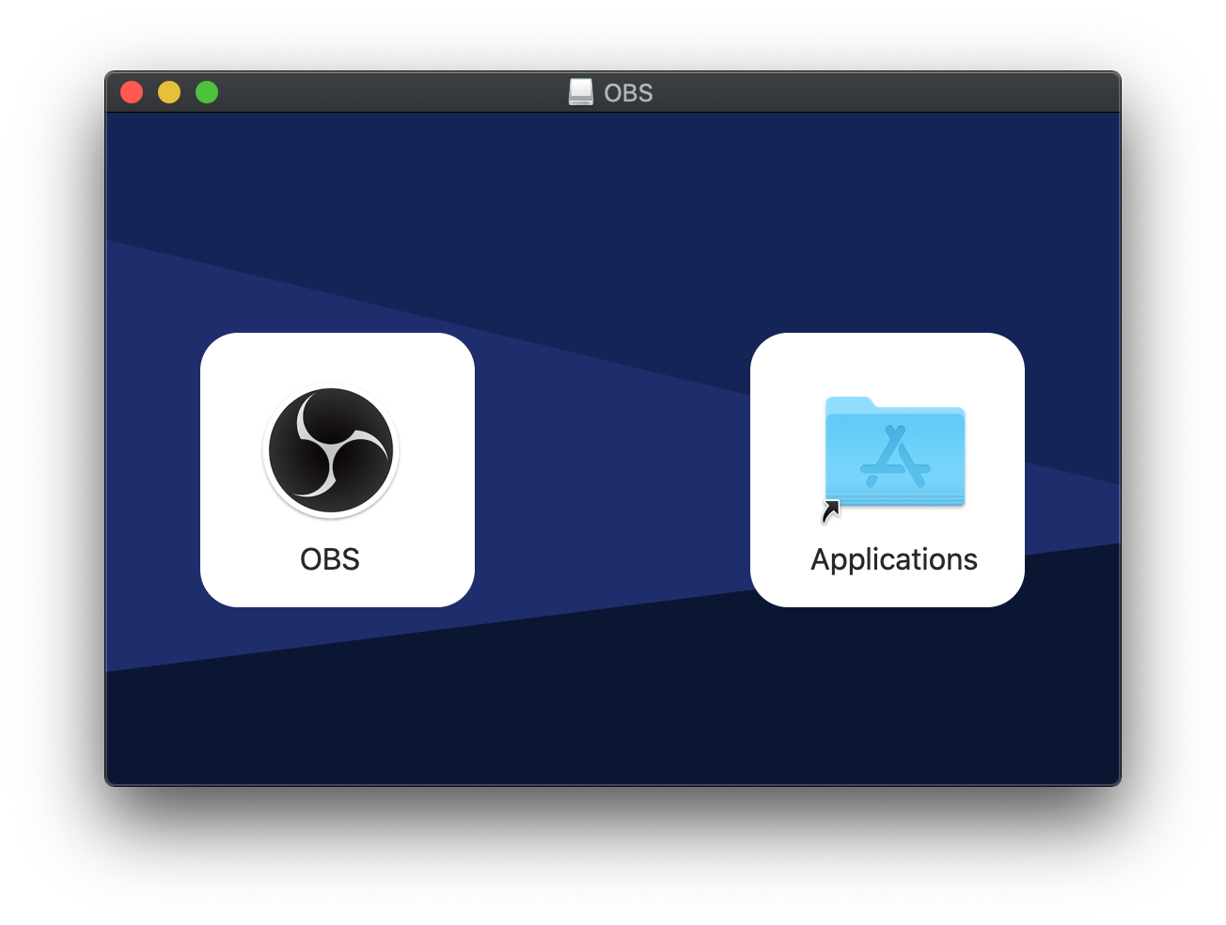Click the disk icon in the title bar

pyautogui.click(x=581, y=92)
